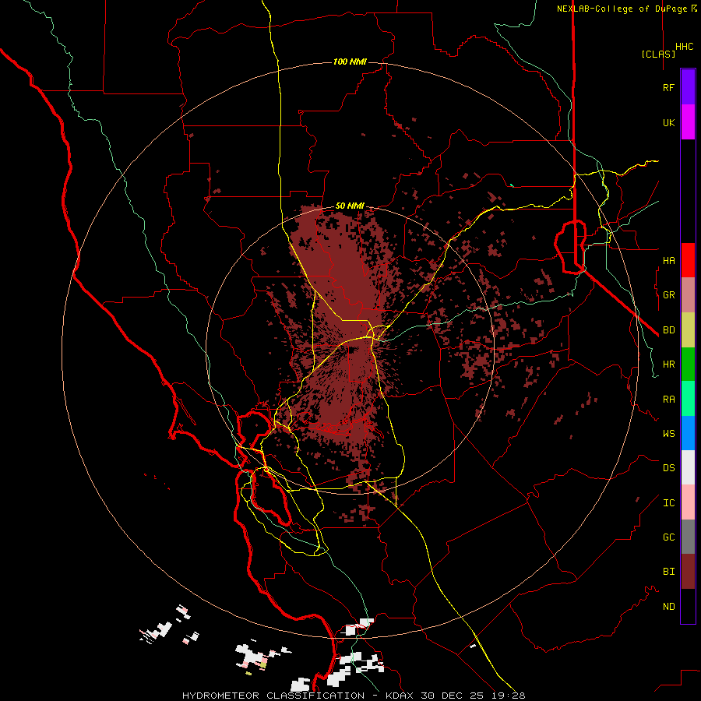Click the HA red legend swatch
701x701 pixels.
[688, 260]
